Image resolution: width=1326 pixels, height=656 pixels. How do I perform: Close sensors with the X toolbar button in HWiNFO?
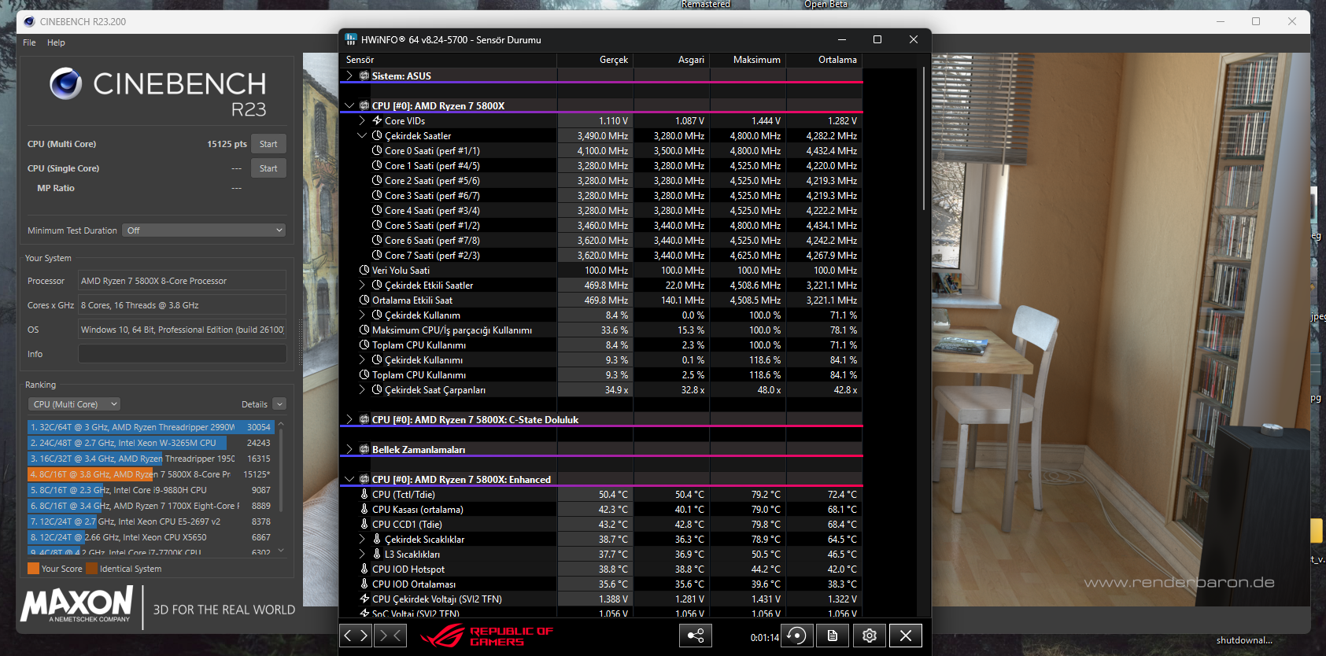pos(905,636)
